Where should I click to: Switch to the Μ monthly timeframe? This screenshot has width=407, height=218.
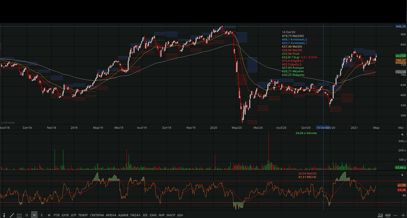[x=49, y=215]
